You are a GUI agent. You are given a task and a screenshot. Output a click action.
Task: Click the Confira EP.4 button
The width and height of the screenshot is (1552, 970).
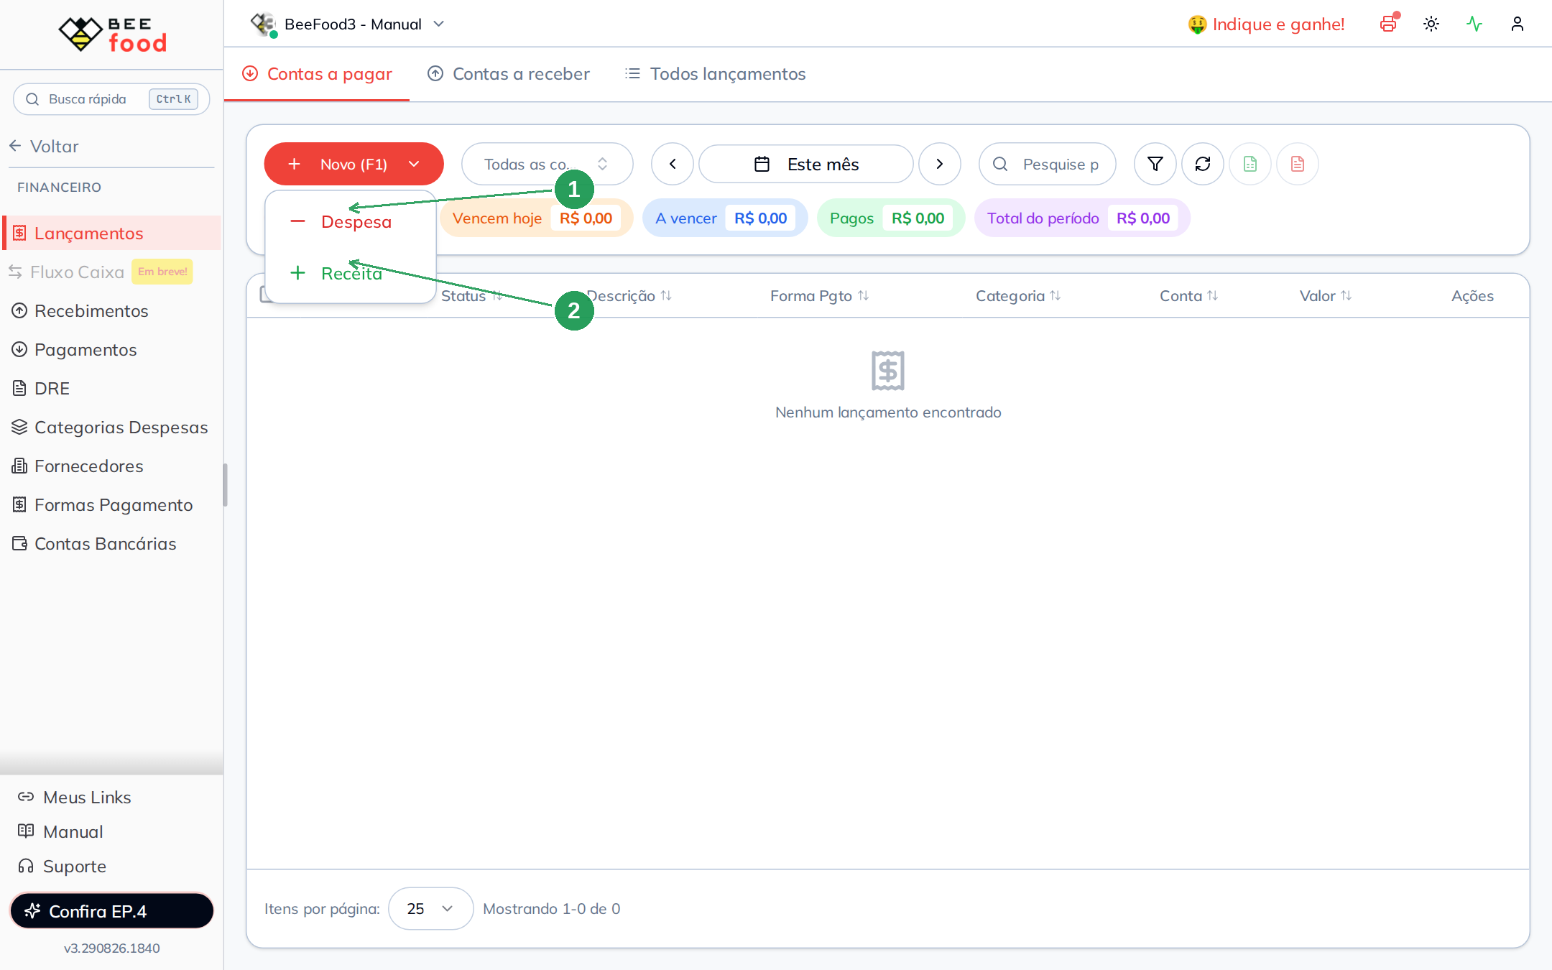coord(111,910)
